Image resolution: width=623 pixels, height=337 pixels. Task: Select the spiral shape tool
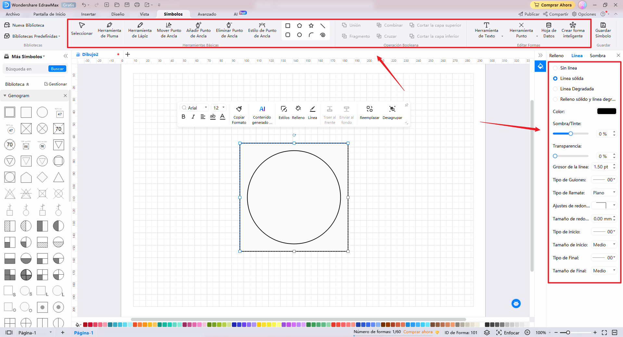pos(323,35)
